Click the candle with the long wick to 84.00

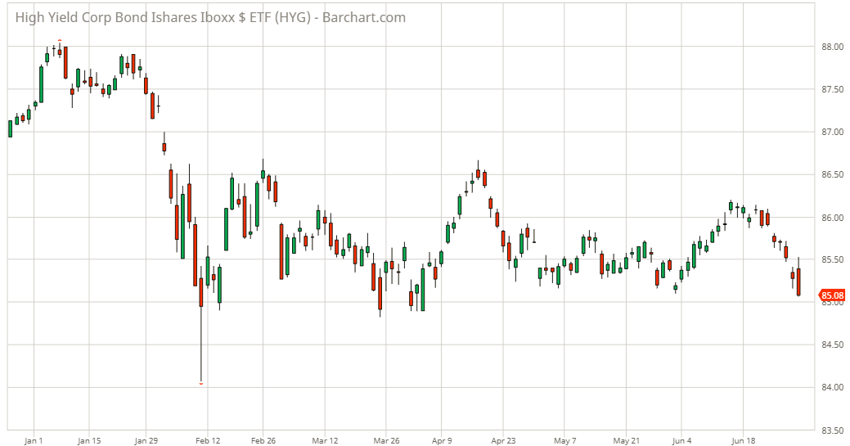pos(201,323)
